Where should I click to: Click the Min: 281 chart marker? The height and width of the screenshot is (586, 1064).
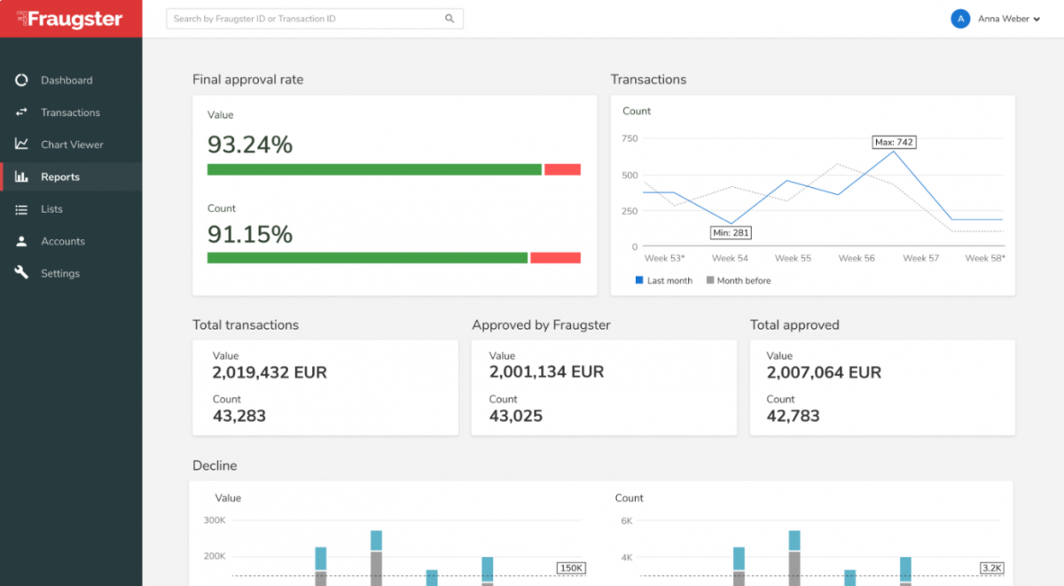(x=731, y=233)
